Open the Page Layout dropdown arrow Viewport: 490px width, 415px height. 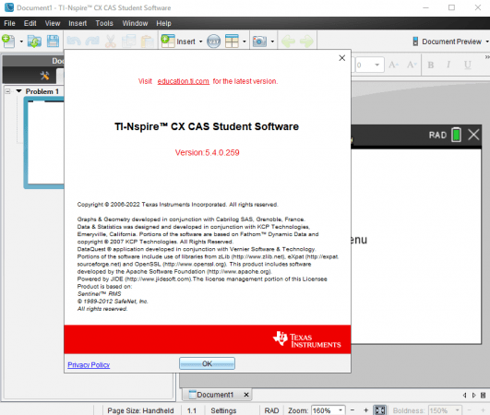(245, 41)
